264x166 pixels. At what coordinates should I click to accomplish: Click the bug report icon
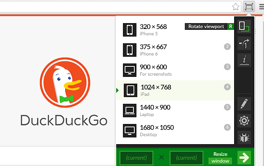point(244,137)
